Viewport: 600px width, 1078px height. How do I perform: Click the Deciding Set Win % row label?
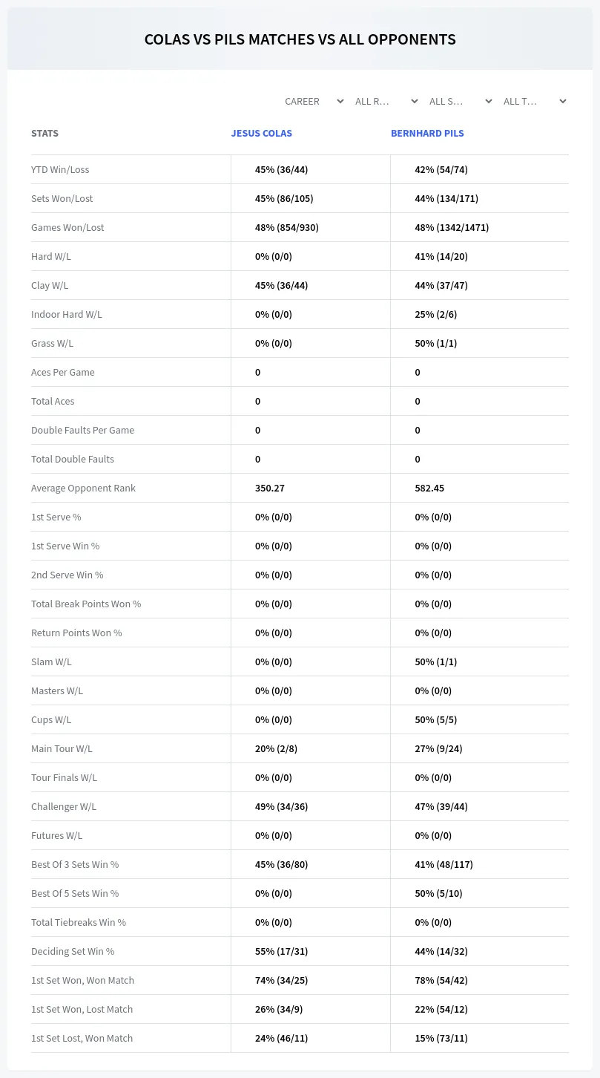[x=73, y=951]
